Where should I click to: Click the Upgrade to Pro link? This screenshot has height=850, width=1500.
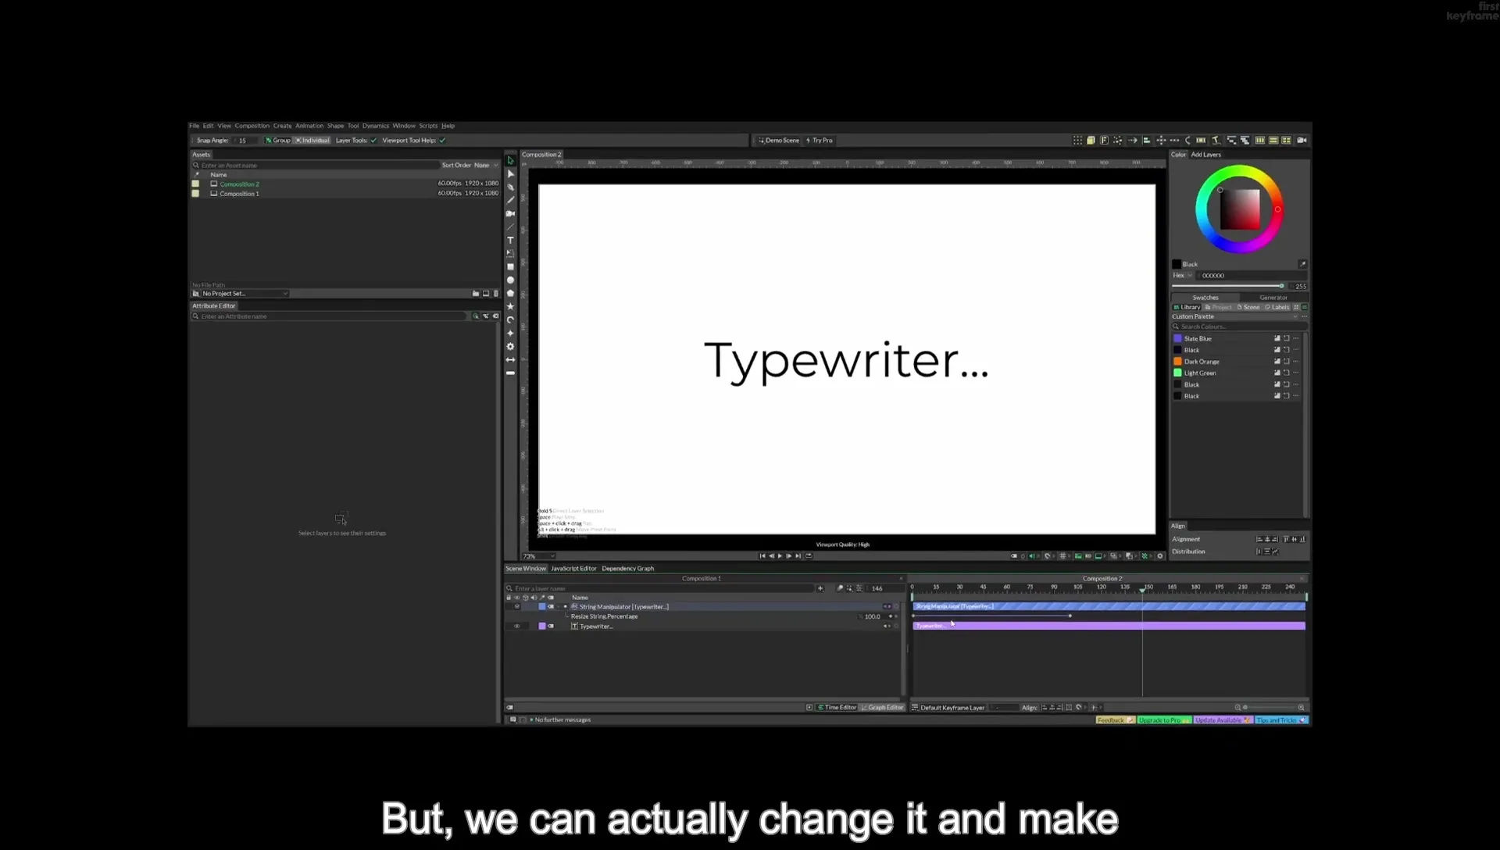tap(1163, 720)
